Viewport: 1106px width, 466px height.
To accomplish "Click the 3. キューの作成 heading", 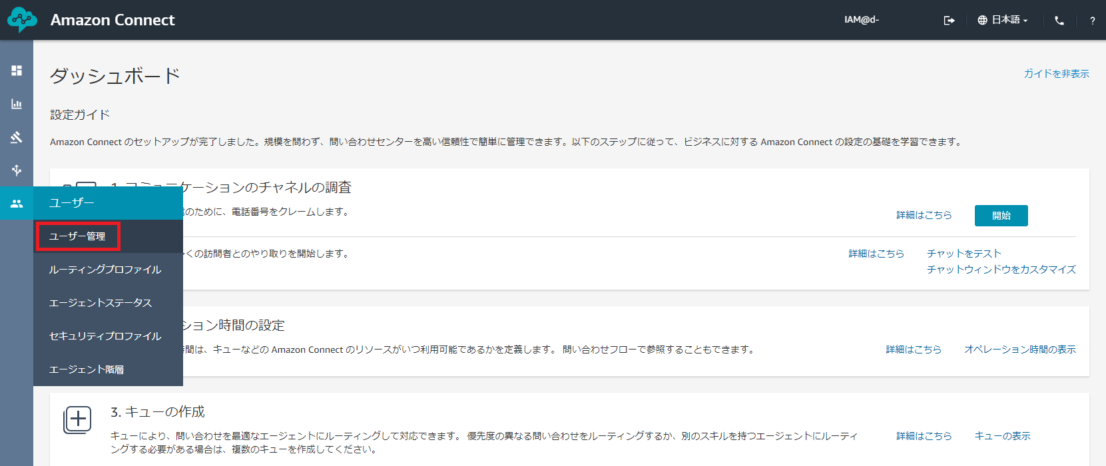I will (x=158, y=412).
